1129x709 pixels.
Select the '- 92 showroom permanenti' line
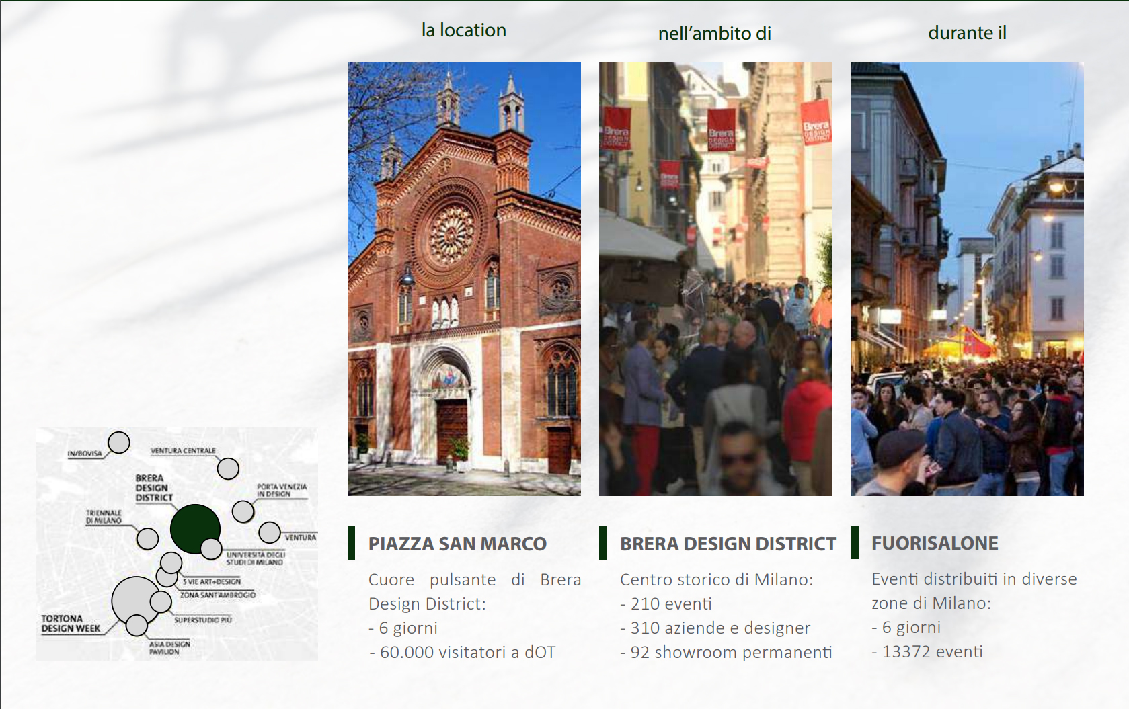click(726, 652)
